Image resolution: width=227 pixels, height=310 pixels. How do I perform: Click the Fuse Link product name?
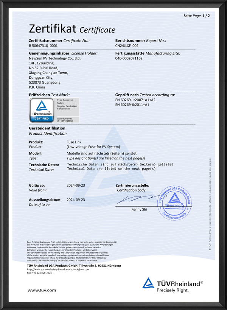tap(74, 142)
